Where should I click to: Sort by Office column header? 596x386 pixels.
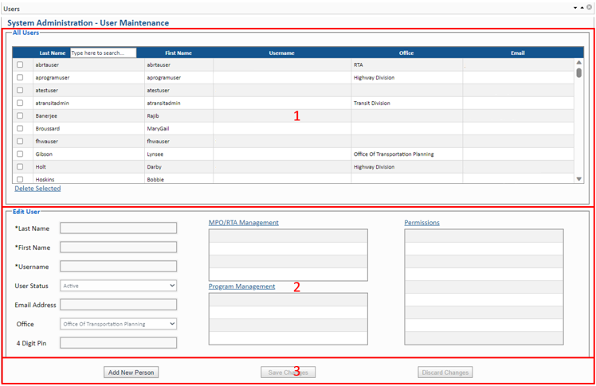pos(406,53)
